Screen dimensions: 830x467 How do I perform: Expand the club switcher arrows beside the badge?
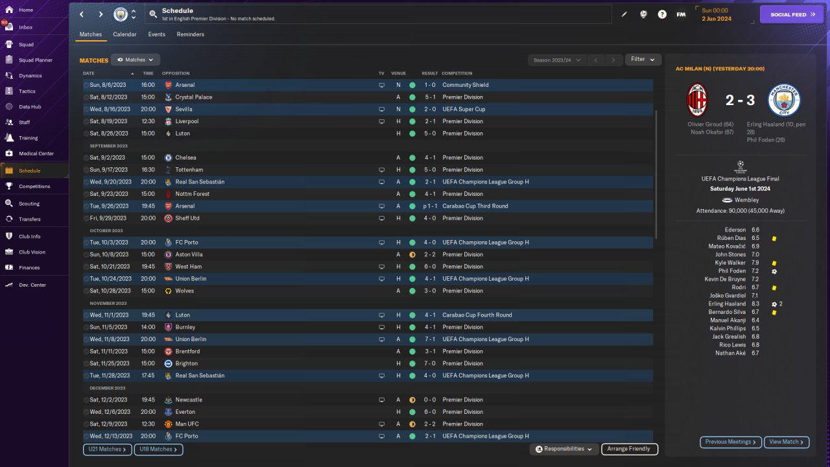(x=134, y=14)
